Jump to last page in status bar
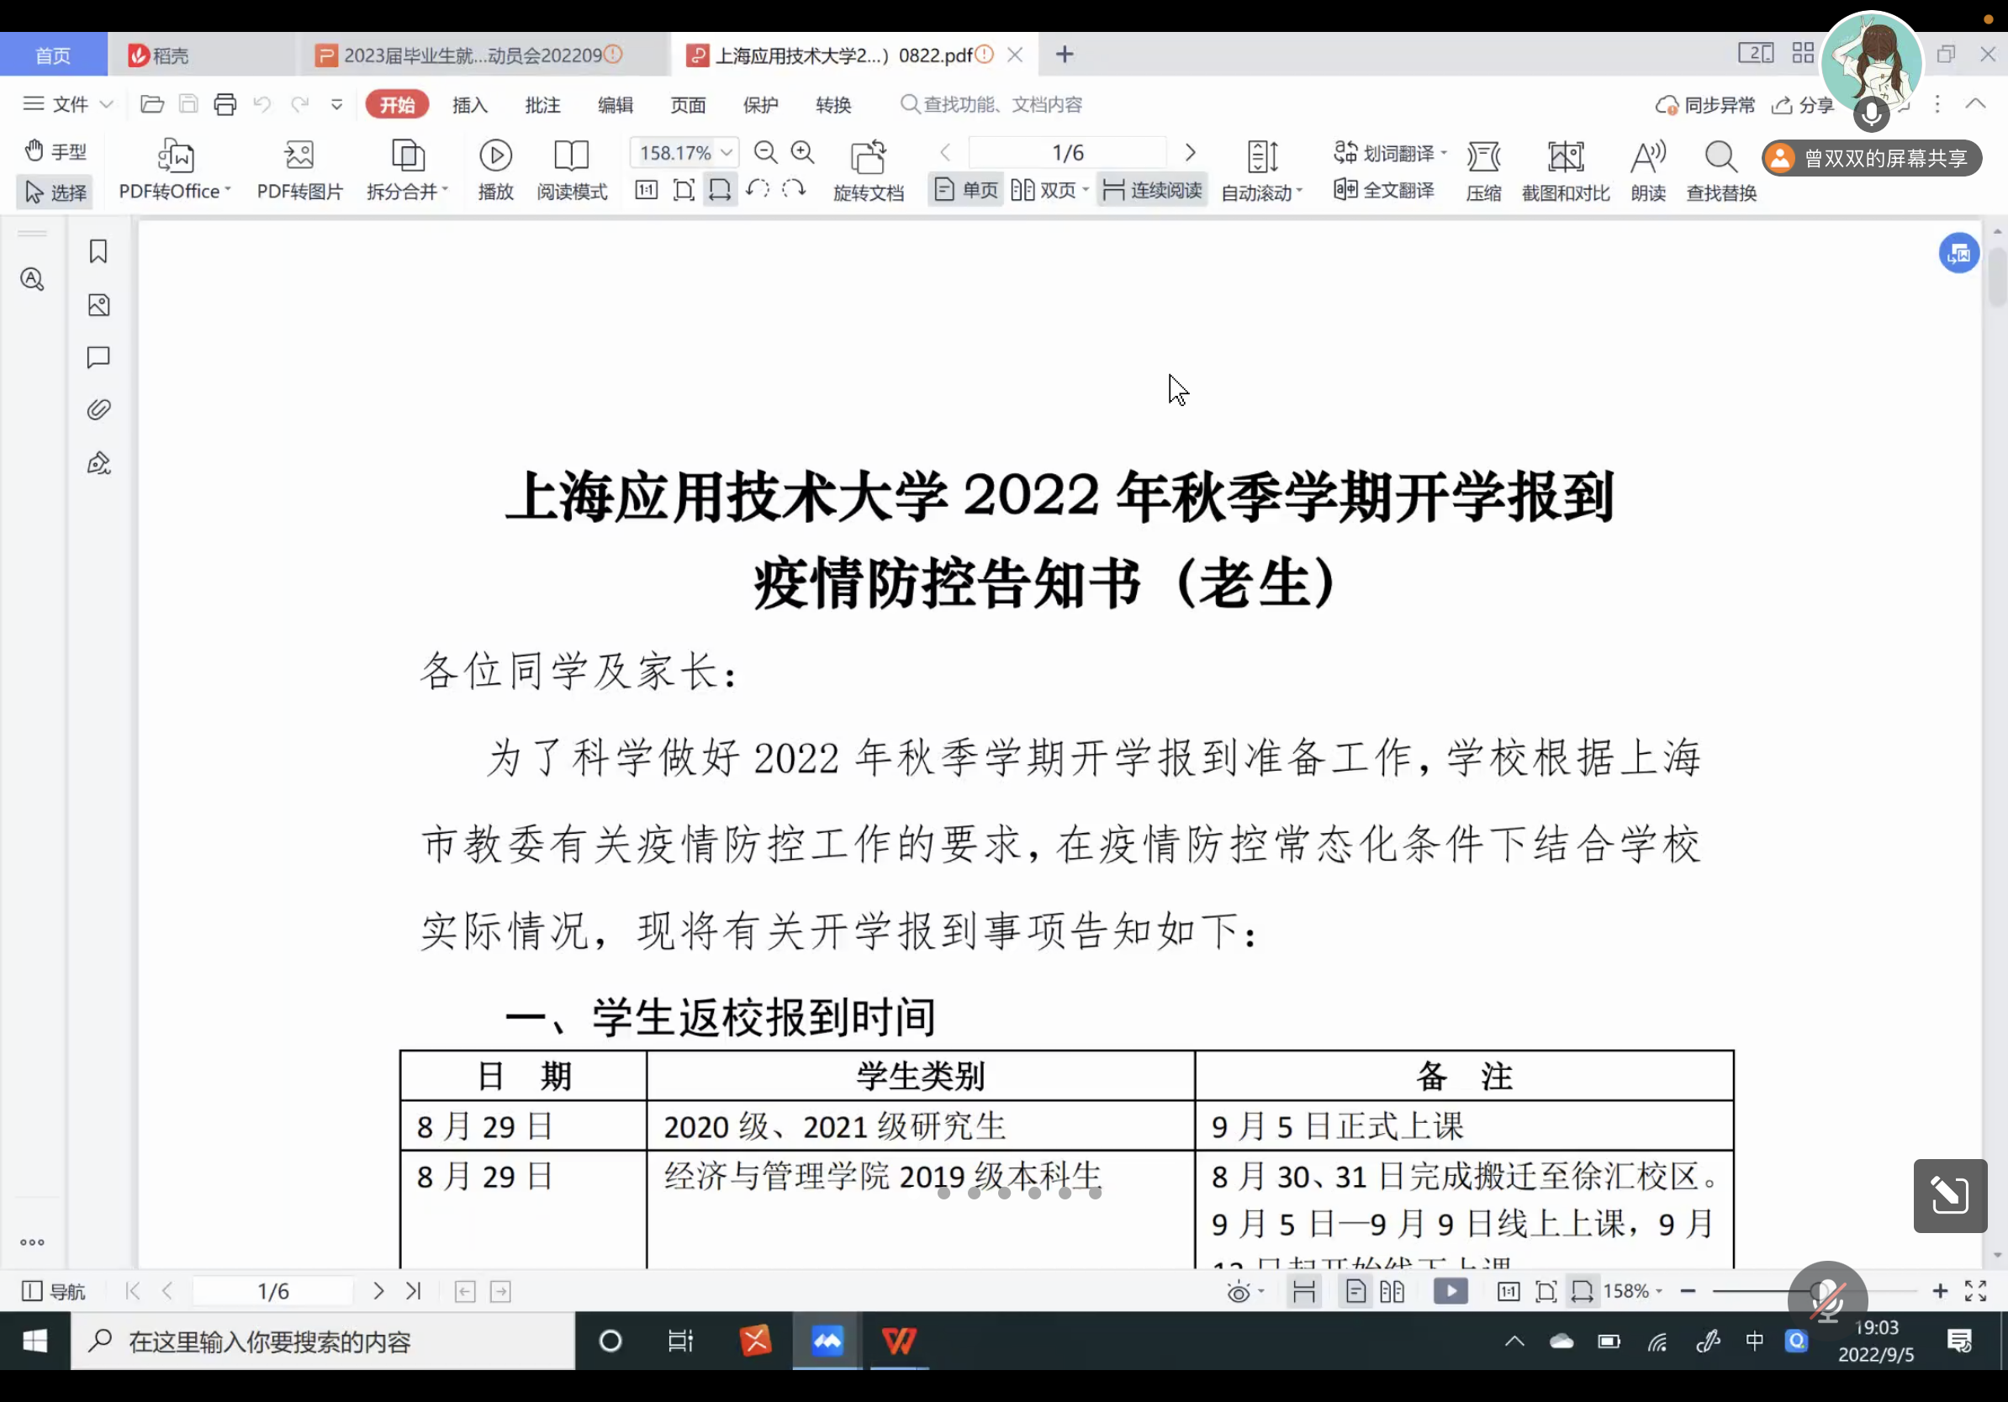The width and height of the screenshot is (2008, 1402). (x=413, y=1291)
